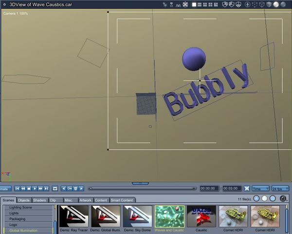Open the 24 fps frame rate dropdown
292x234 pixels.
pyautogui.click(x=280, y=189)
